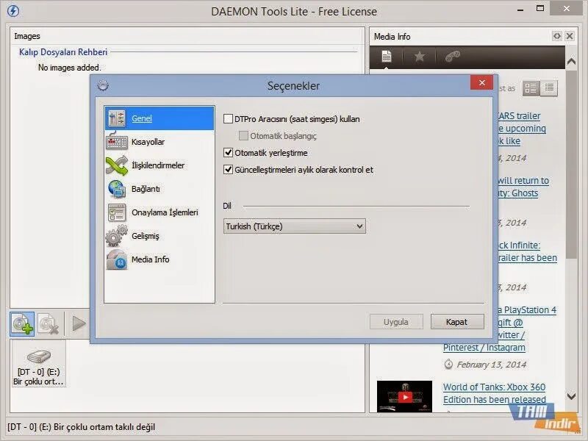The width and height of the screenshot is (588, 441).
Task: Click the Media Info scroll up arrow
Action: [x=571, y=62]
